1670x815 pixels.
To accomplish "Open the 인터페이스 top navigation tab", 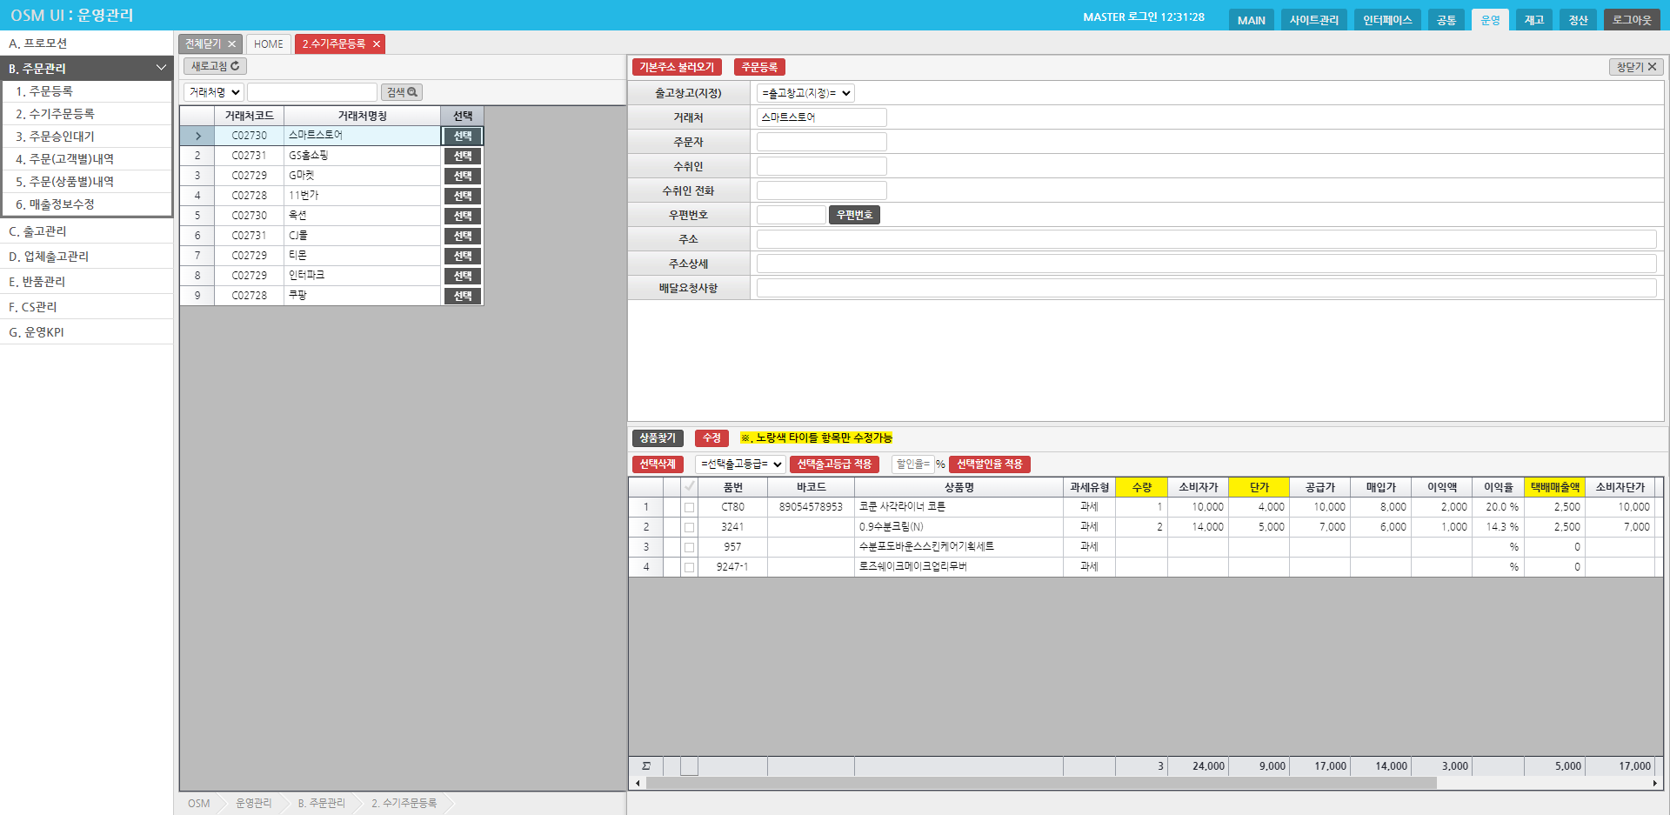I will click(x=1387, y=20).
